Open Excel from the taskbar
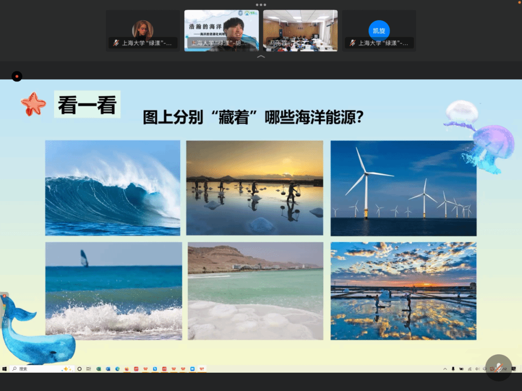 tap(99, 369)
